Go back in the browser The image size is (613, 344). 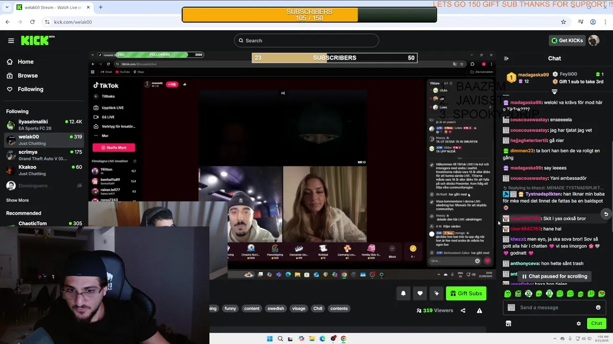coord(8,22)
